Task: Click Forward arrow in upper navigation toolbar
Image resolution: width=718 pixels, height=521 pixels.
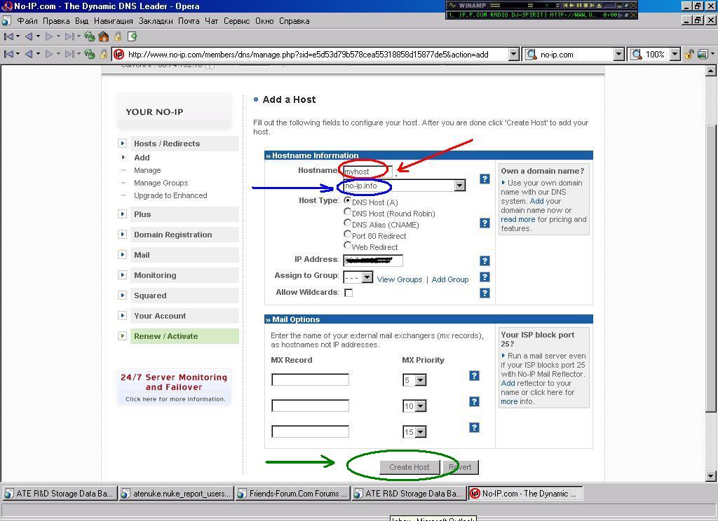Action: (49, 36)
